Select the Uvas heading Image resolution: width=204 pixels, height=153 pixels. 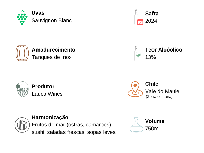click(x=38, y=13)
